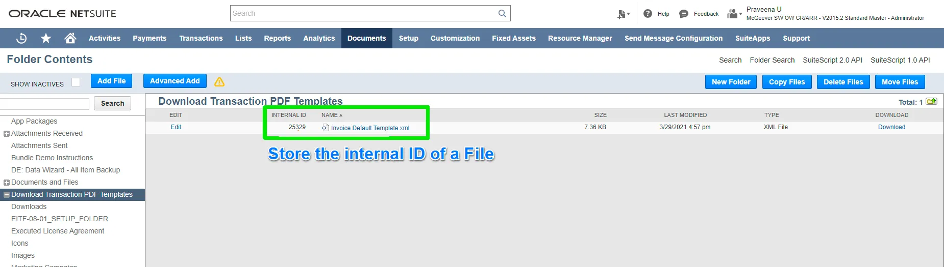Open the Lists menu
The height and width of the screenshot is (267, 944).
pos(243,38)
